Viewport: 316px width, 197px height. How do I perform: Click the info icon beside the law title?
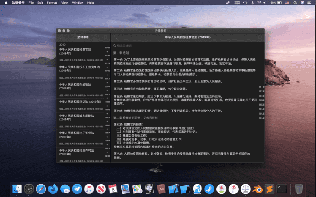pyautogui.click(x=260, y=37)
